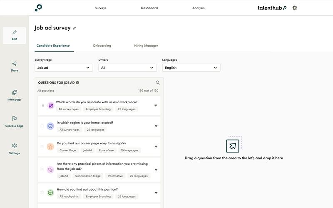Grab the drag handle of the workplace words question
333x208 pixels.
tap(43, 106)
